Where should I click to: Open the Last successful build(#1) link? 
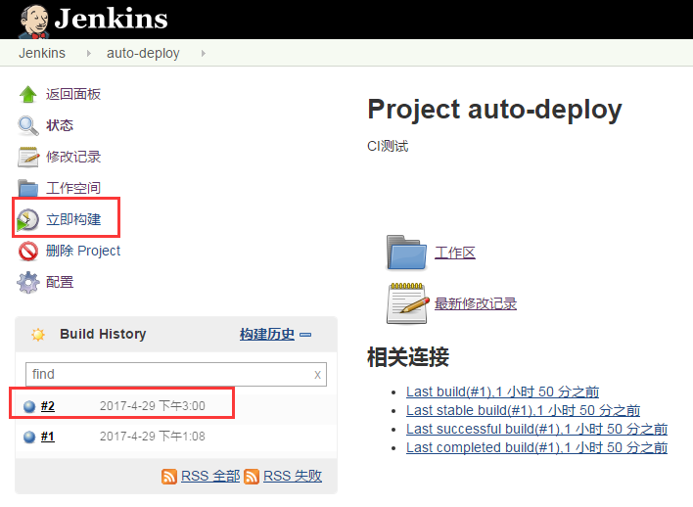pos(537,429)
